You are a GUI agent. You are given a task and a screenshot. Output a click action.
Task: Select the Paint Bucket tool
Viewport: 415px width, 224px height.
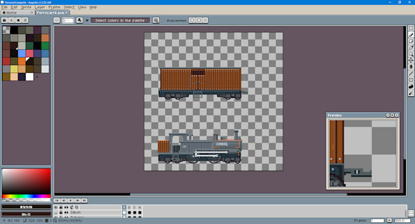(411, 67)
